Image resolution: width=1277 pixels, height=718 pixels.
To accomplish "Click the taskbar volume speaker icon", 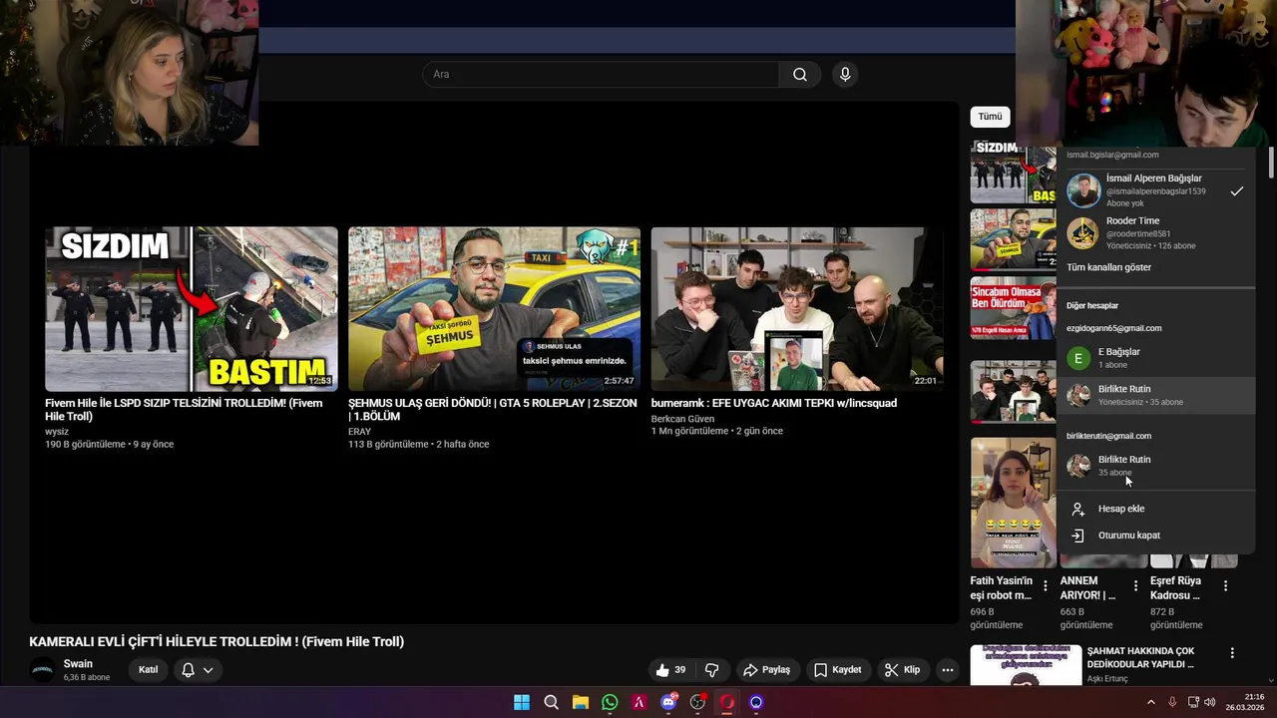I will coord(1210,702).
